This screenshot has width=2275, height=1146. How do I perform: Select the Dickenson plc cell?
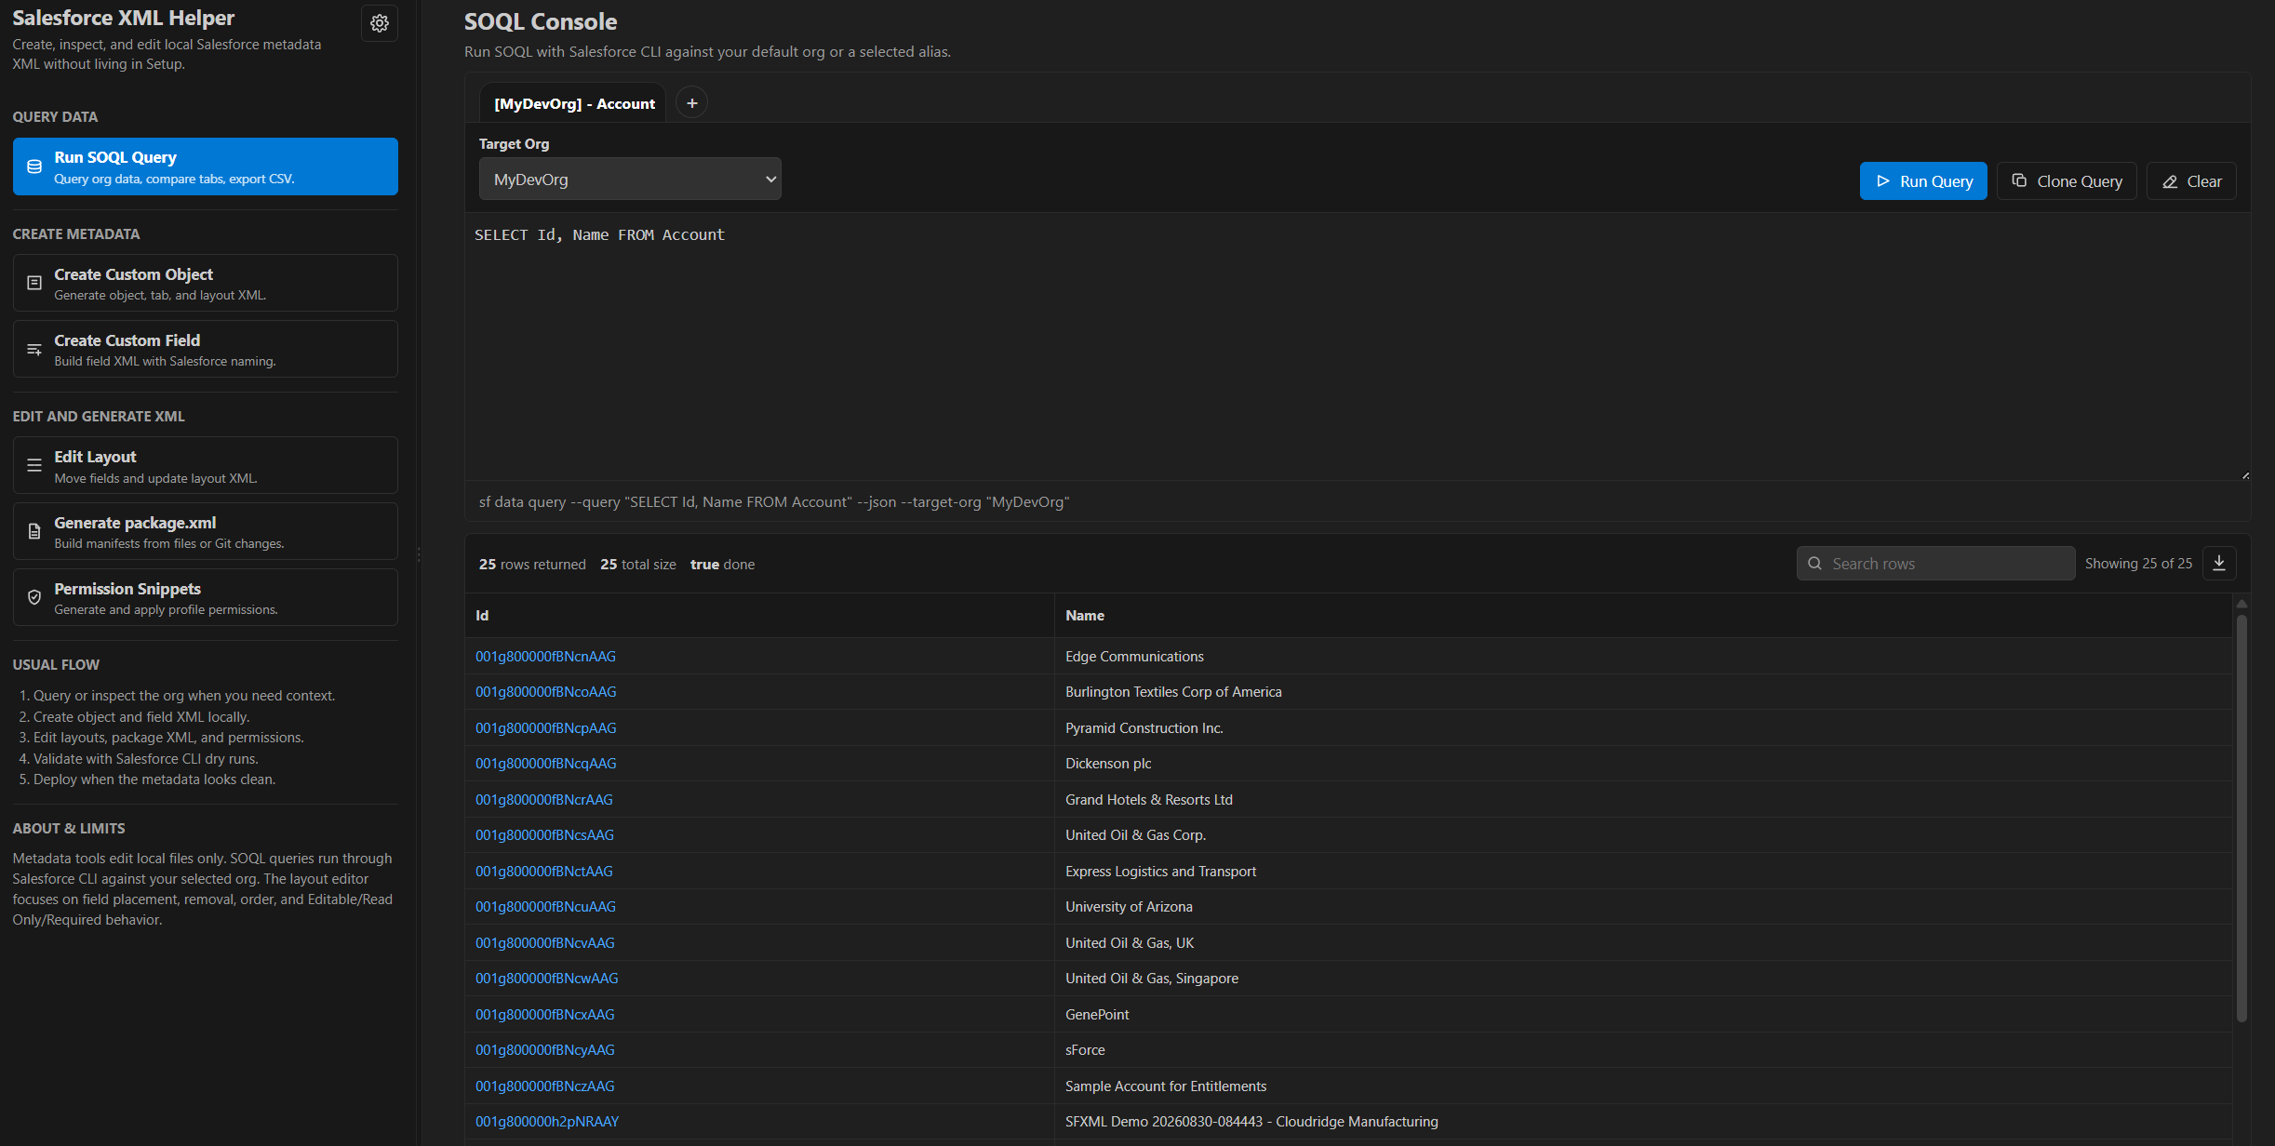1643,764
